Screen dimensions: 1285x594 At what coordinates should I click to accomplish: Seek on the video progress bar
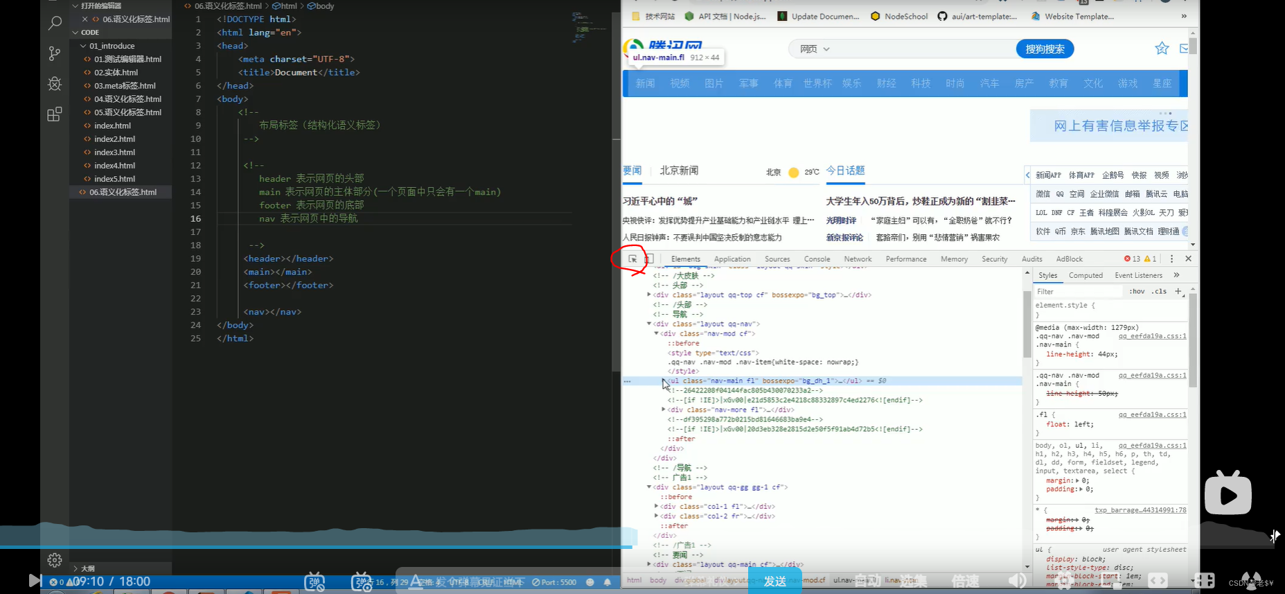637,547
